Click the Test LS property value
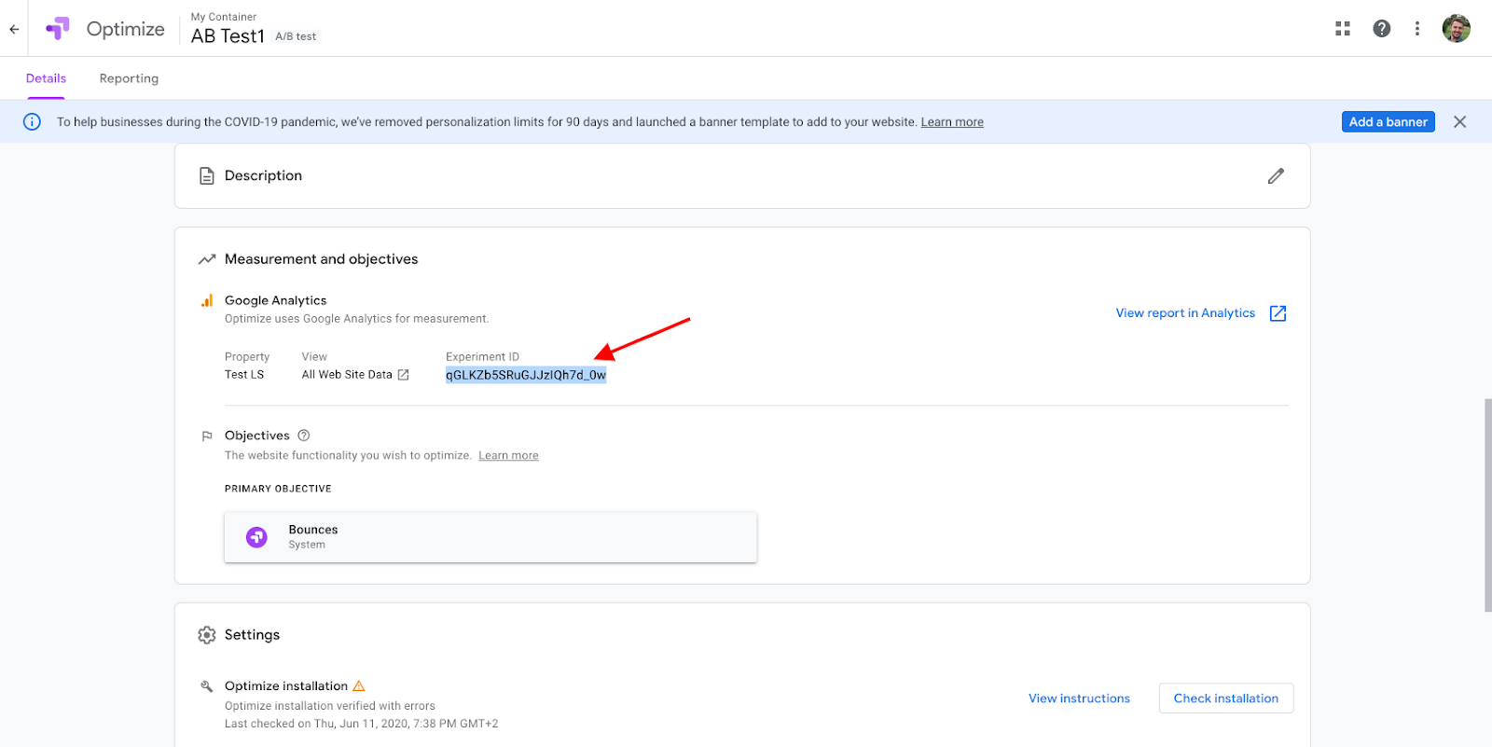The width and height of the screenshot is (1492, 747). click(244, 375)
